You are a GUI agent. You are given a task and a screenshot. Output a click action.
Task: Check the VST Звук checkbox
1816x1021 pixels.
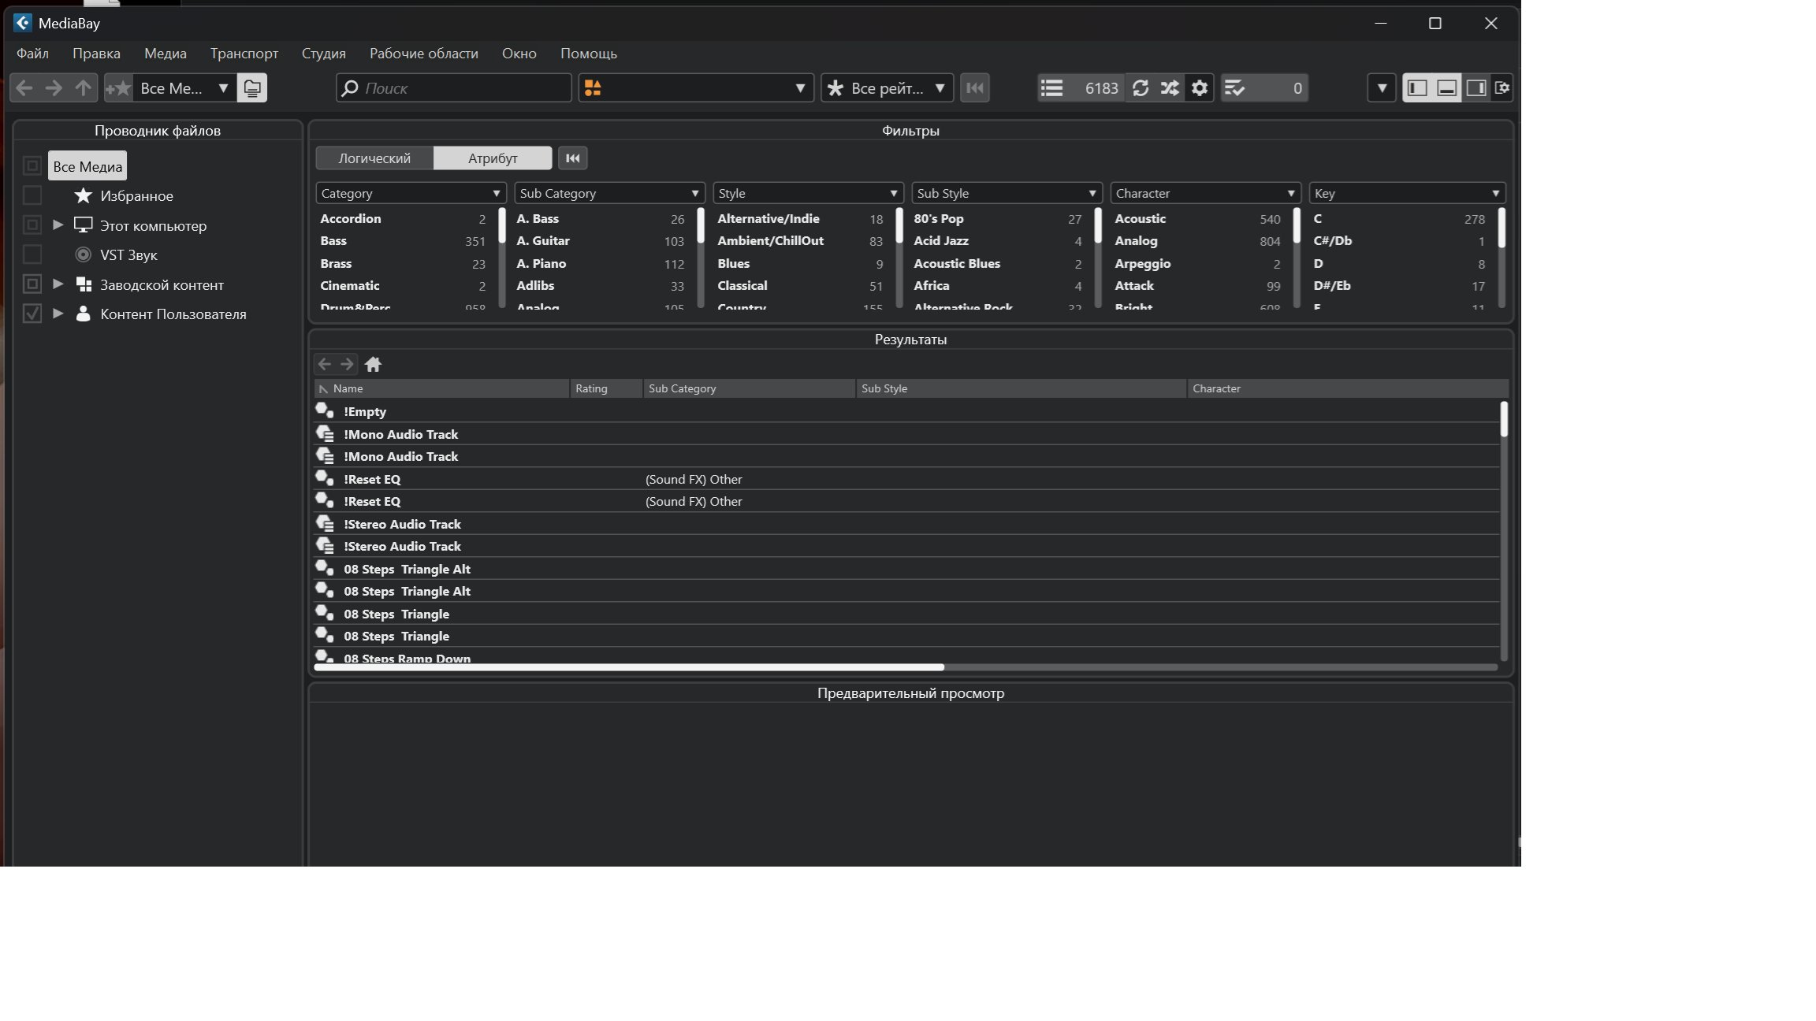32,254
